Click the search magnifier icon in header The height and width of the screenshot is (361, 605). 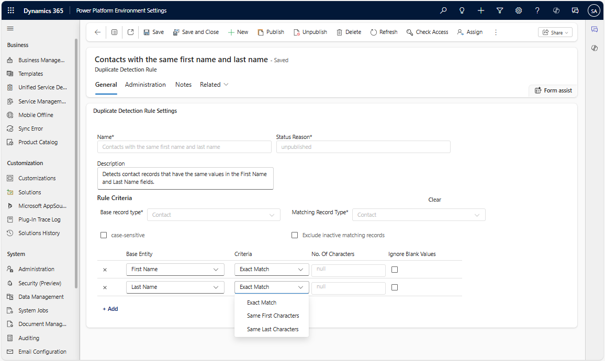coord(443,10)
